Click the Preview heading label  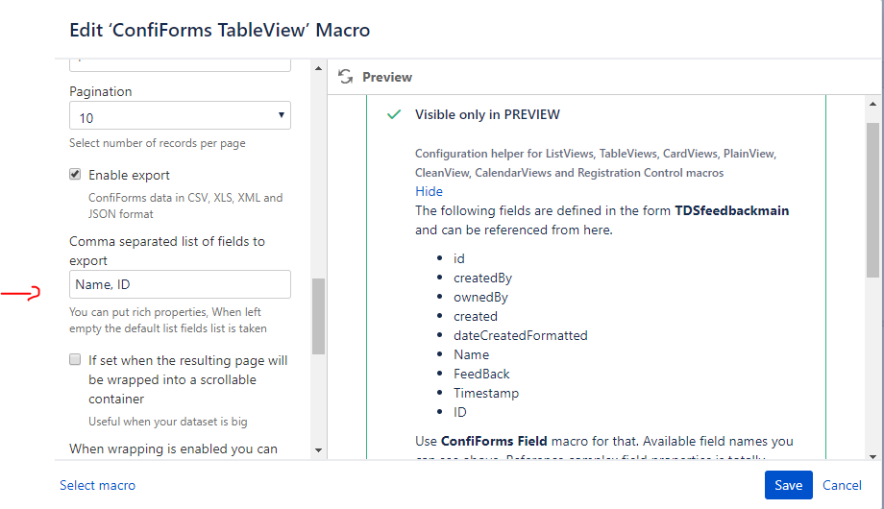coord(387,77)
